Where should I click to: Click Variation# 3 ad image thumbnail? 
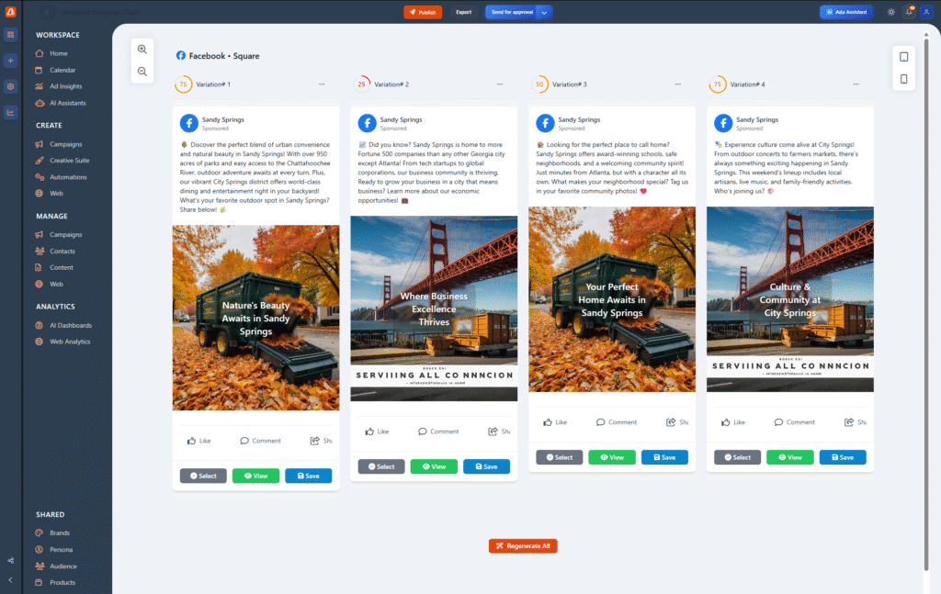(x=611, y=299)
